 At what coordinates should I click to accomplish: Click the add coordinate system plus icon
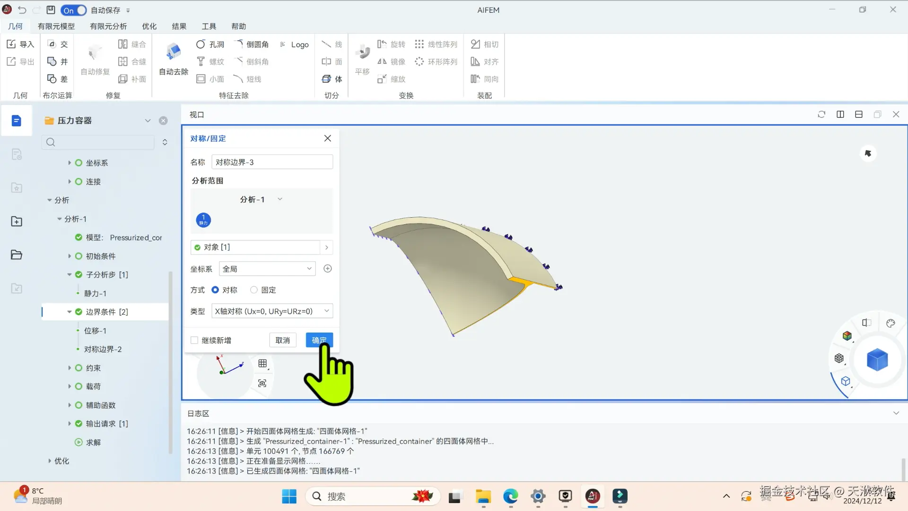point(327,269)
